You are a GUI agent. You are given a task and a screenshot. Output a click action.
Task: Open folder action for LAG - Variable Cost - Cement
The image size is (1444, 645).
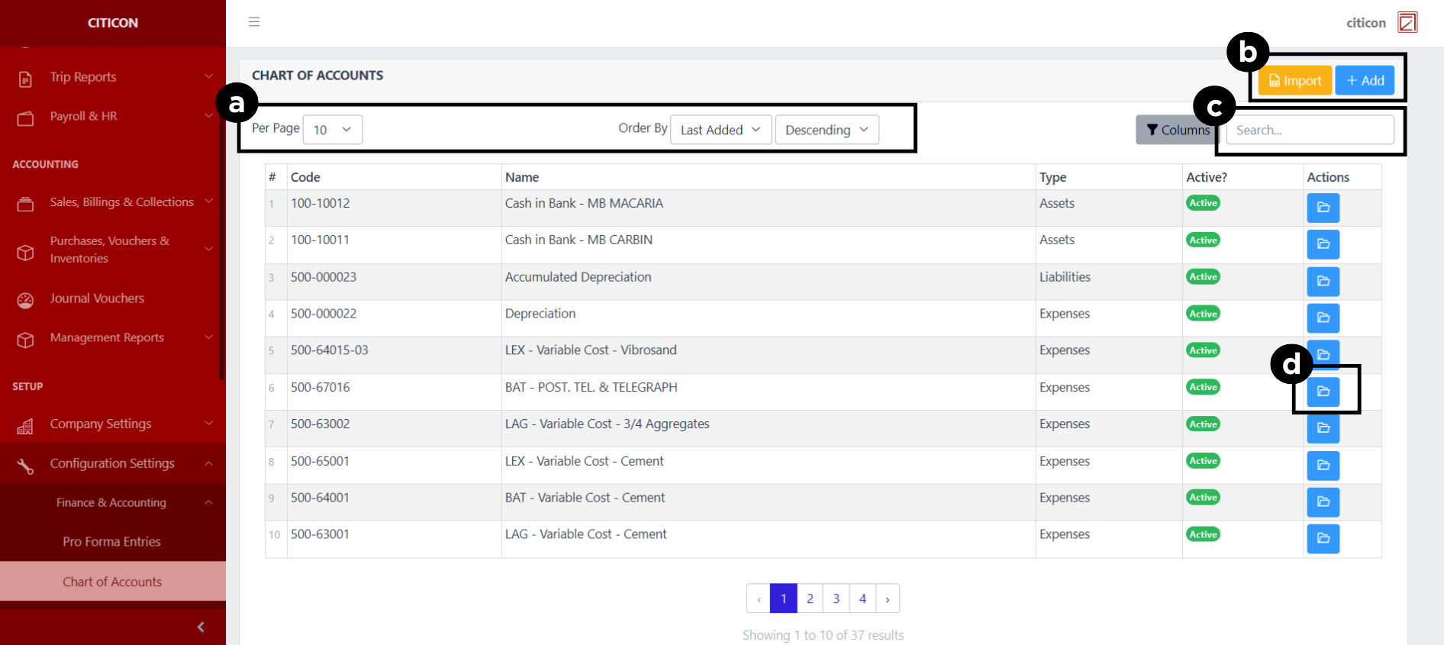click(x=1323, y=538)
